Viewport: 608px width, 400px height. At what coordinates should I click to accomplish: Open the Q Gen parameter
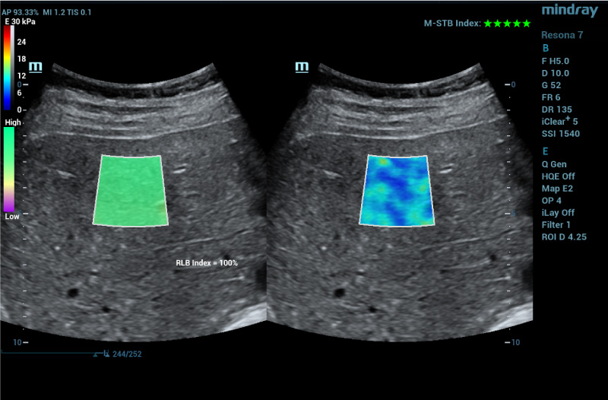(558, 164)
